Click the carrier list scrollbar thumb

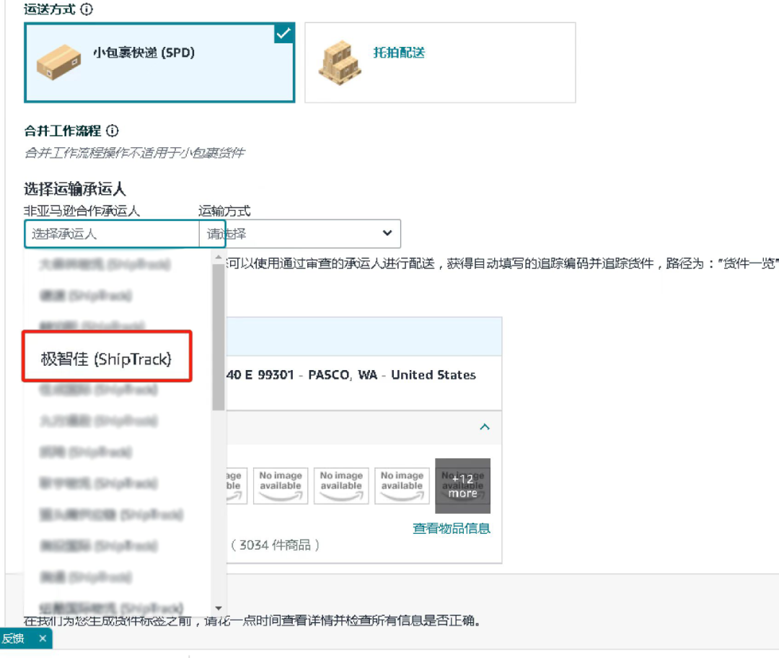218,337
